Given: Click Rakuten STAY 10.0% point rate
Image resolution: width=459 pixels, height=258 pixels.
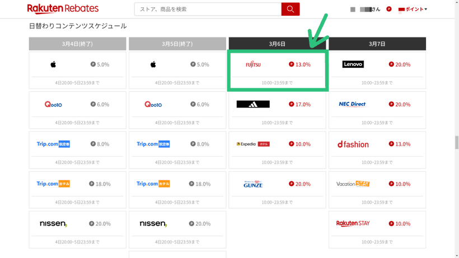Looking at the screenshot, I should click(x=400, y=224).
